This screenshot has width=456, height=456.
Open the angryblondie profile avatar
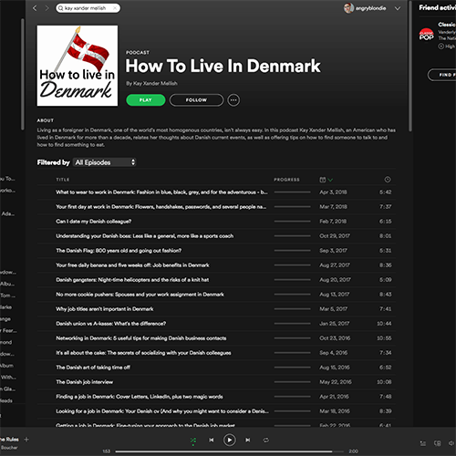click(348, 8)
